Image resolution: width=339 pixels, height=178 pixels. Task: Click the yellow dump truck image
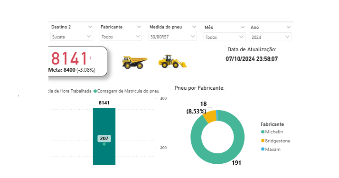point(135,63)
